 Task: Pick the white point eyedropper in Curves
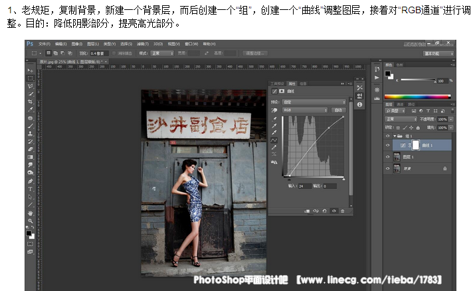tap(274, 133)
